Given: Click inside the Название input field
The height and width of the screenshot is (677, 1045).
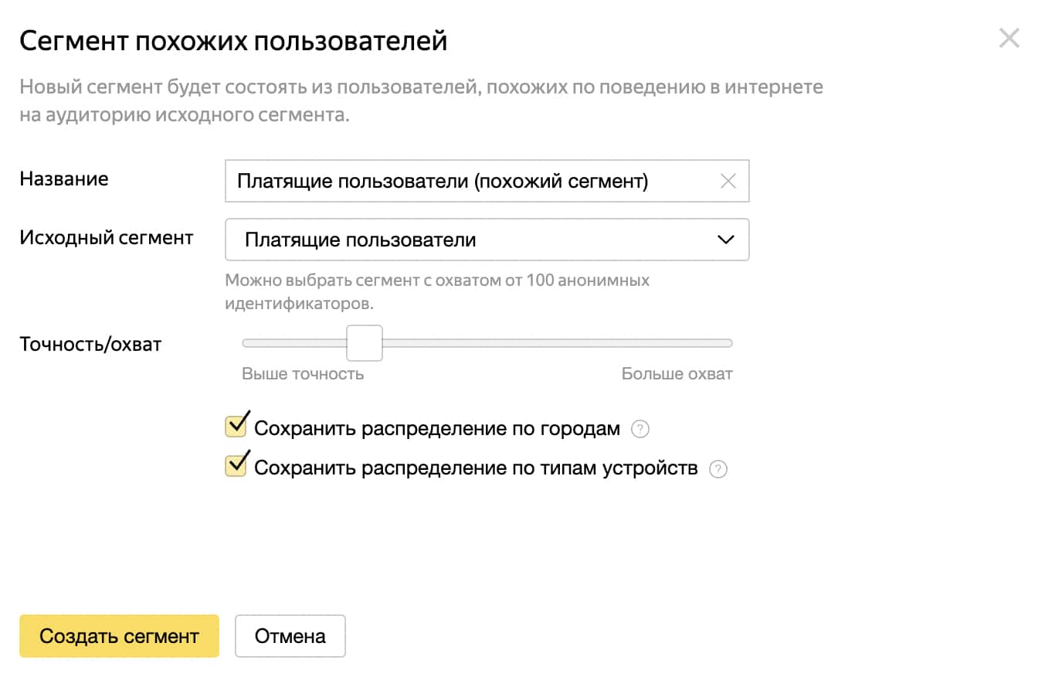Looking at the screenshot, I should (x=463, y=181).
